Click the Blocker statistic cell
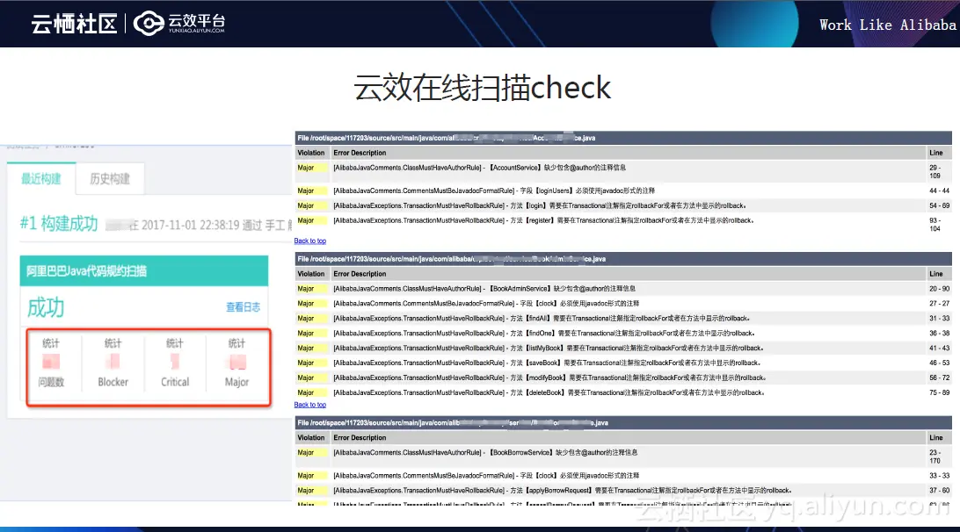Viewport: 960px width, 532px height. coord(113,363)
